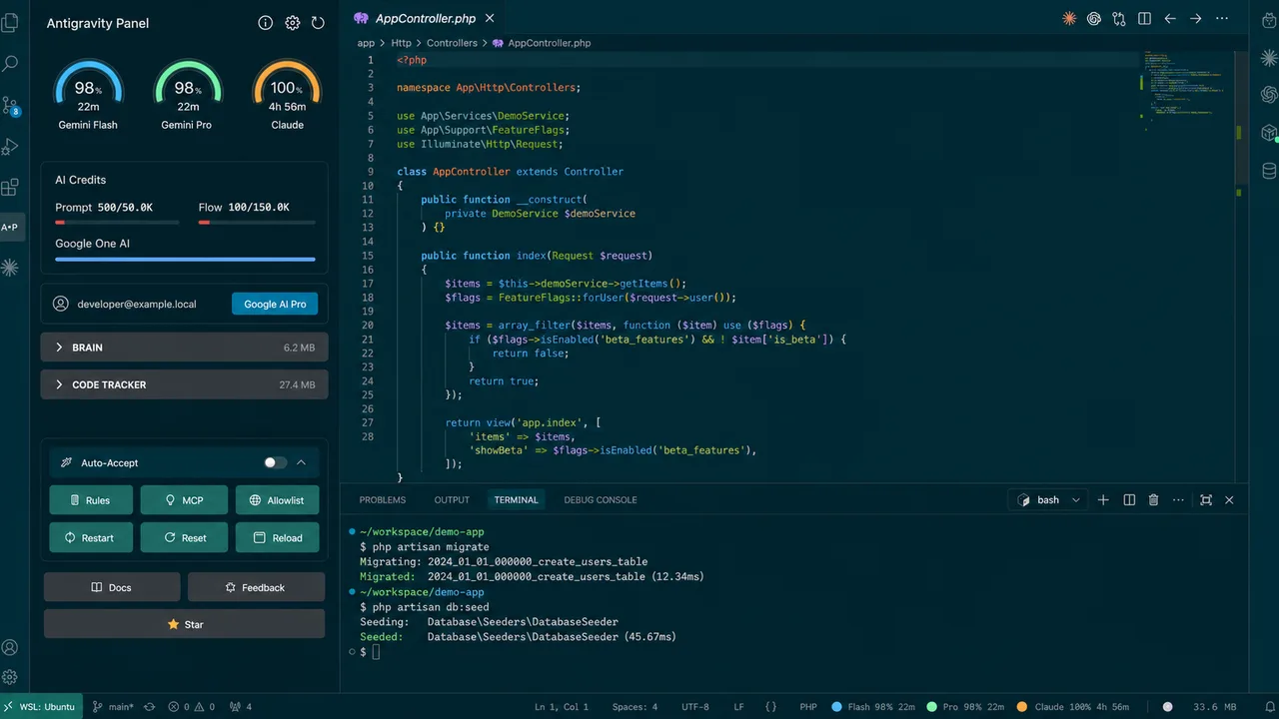Split the terminal pane
Image resolution: width=1279 pixels, height=719 pixels.
pos(1129,500)
